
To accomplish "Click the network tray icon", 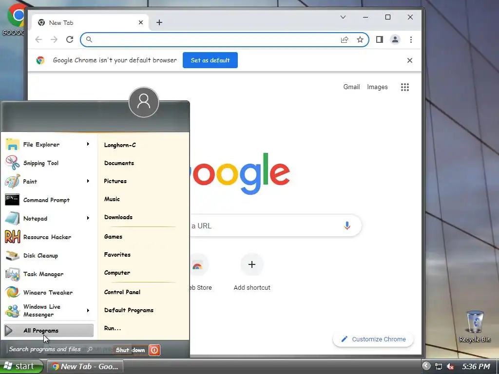I will click(439, 366).
